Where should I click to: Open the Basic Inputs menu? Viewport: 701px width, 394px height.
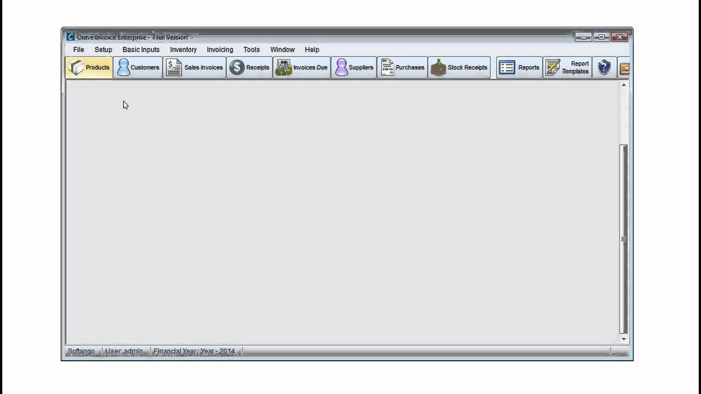141,49
